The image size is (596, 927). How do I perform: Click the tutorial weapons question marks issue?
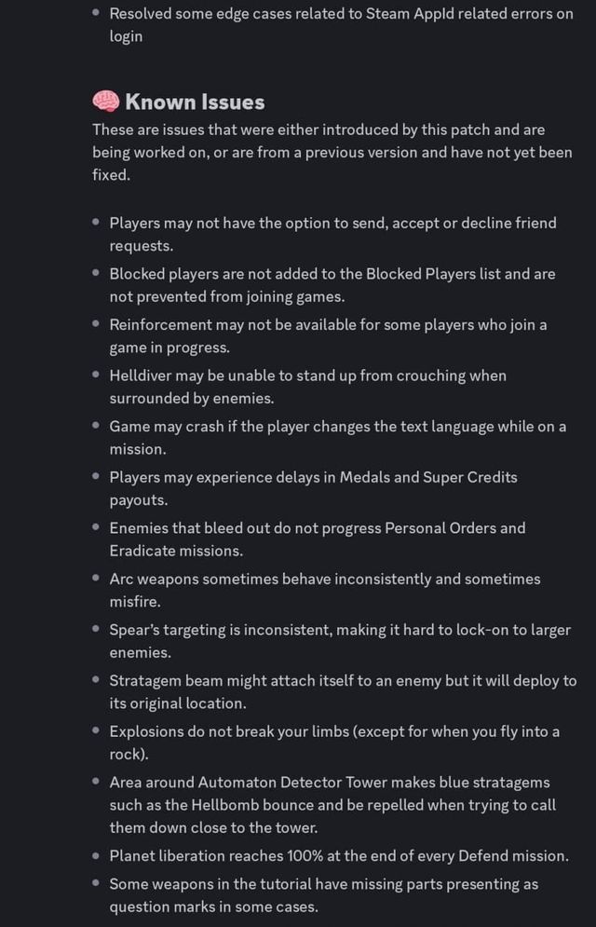(324, 894)
